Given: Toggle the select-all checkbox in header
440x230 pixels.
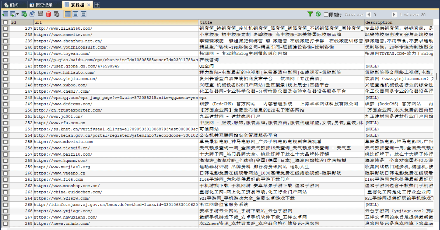Looking at the screenshot, I should click(5, 22).
